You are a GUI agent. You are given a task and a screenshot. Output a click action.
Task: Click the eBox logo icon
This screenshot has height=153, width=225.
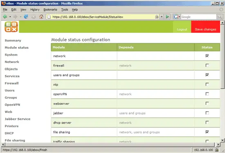point(11,27)
